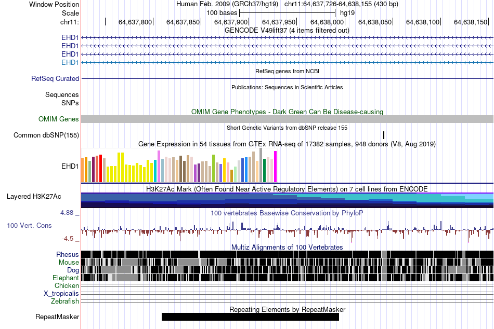Screen dimensions: 494x329
Task: Click the Mouse alignment row
Action: coord(288,262)
